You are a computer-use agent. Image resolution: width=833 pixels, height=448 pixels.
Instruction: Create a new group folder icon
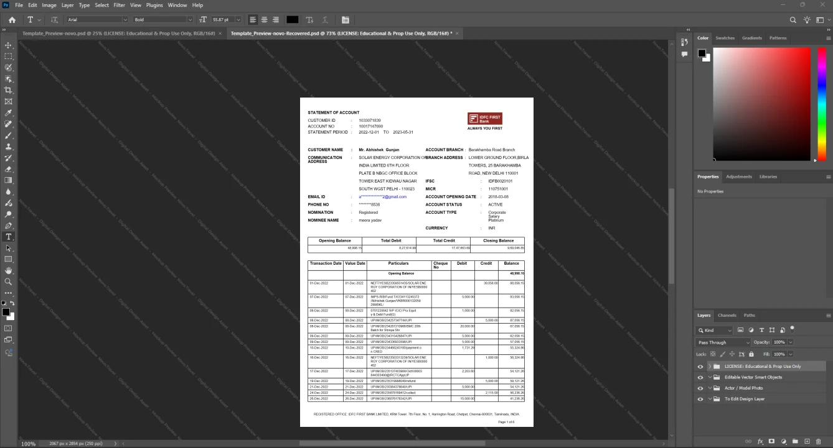click(x=795, y=441)
